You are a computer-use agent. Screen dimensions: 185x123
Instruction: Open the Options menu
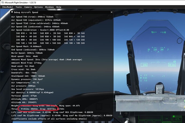[38, 7]
